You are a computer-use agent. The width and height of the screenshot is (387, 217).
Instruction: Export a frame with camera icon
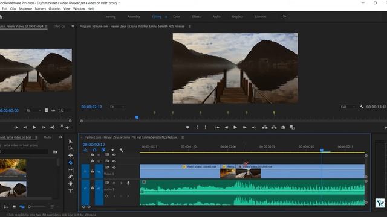tap(284, 127)
